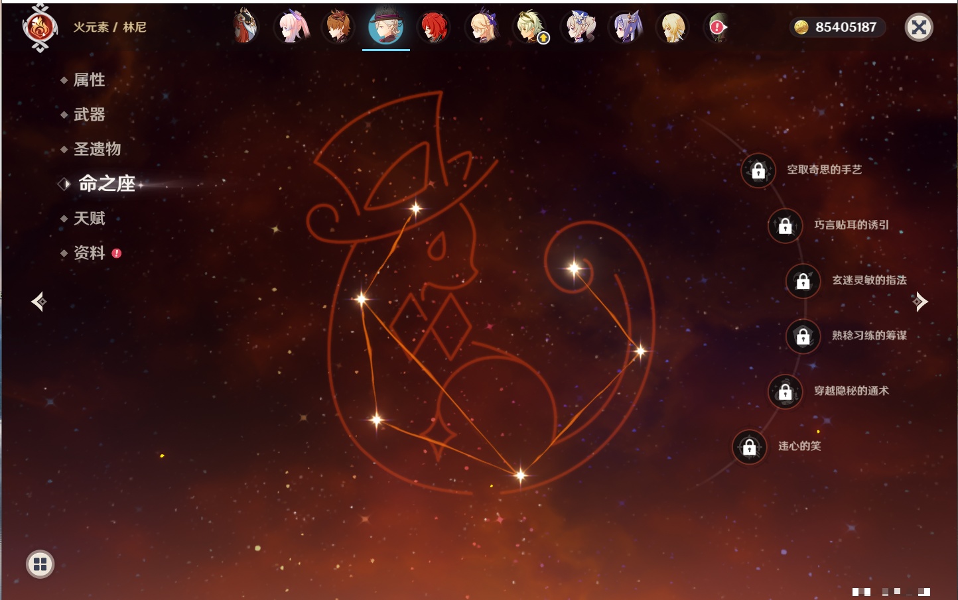Image resolution: width=958 pixels, height=600 pixels.
Task: Open constellation label 空取奇思的手艺
Action: coord(824,170)
